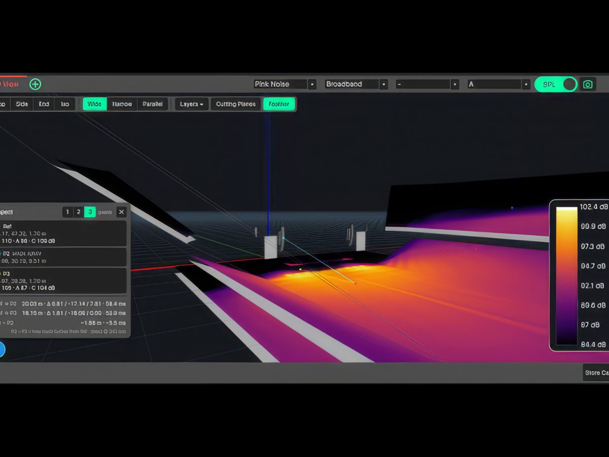Click the blue round button at bottom left
Viewport: 609px width, 457px height.
(1, 349)
